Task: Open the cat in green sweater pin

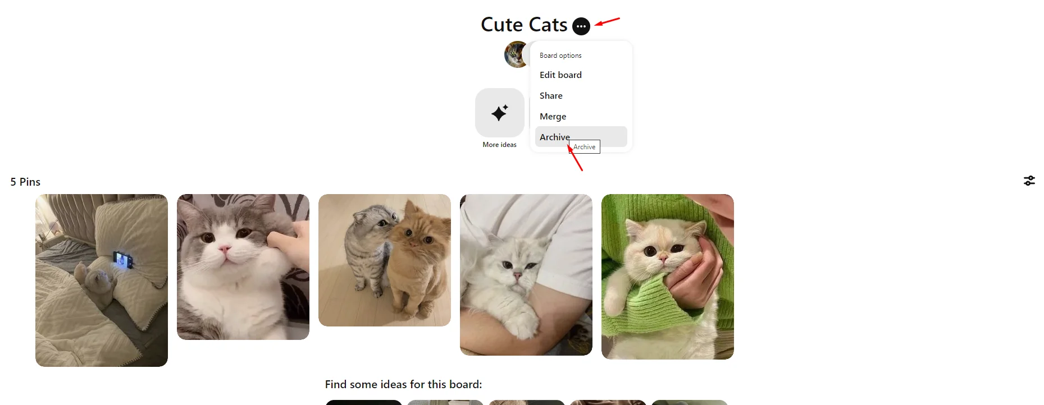Action: tap(668, 277)
